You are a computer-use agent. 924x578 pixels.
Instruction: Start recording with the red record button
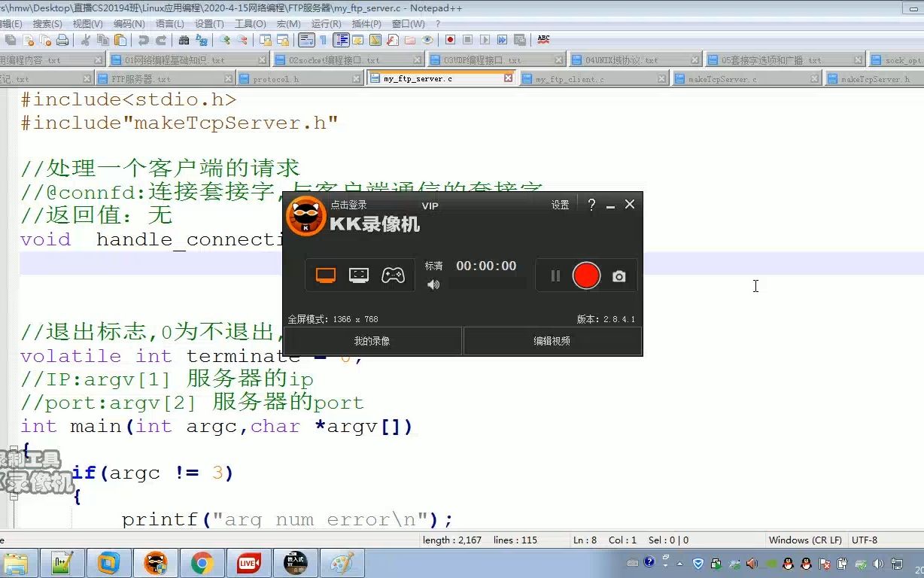point(585,275)
